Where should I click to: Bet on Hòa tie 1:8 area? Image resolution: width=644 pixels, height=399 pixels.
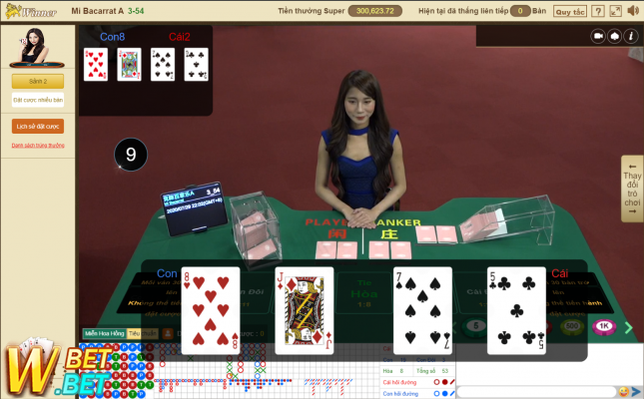click(x=363, y=293)
